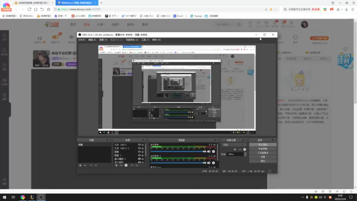The width and height of the screenshot is (357, 201).
Task: Move the source down in the Sources panel
Action: (x=137, y=165)
